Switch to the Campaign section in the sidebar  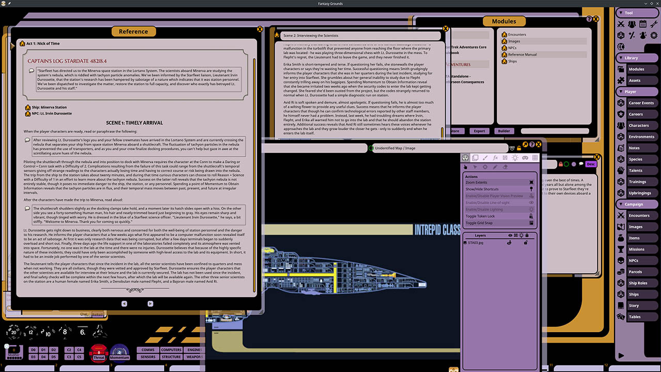pos(637,204)
